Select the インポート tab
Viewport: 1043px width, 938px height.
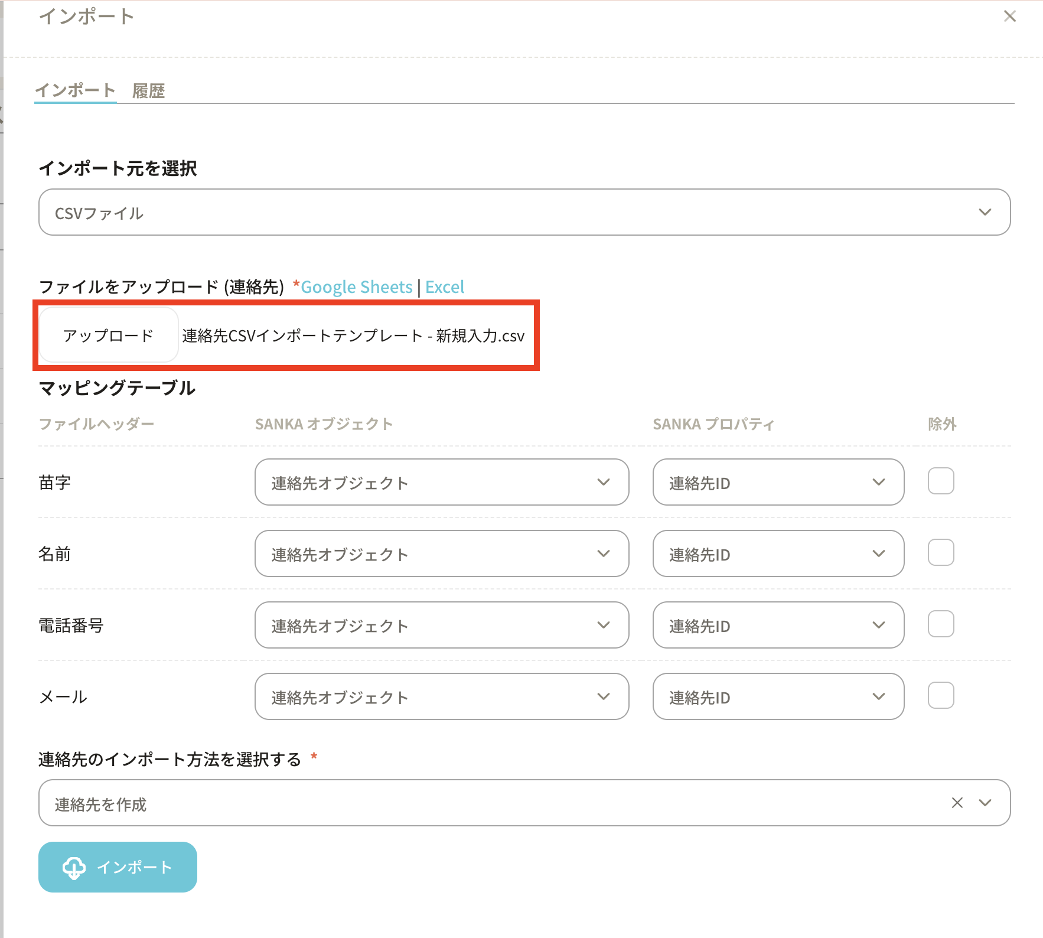point(75,90)
